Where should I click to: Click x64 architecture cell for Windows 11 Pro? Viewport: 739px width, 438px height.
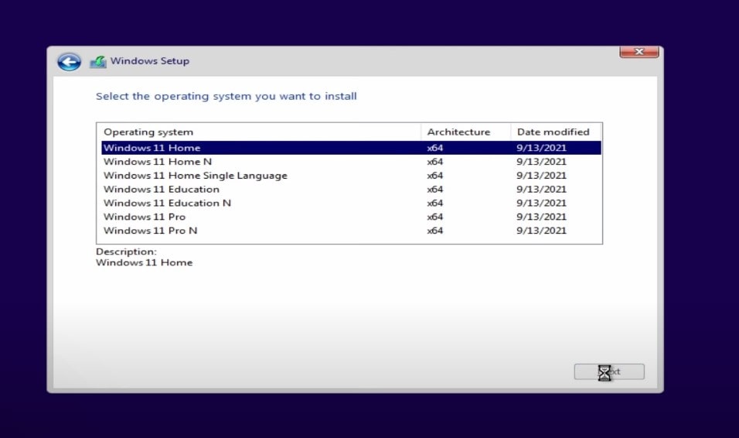pos(434,217)
